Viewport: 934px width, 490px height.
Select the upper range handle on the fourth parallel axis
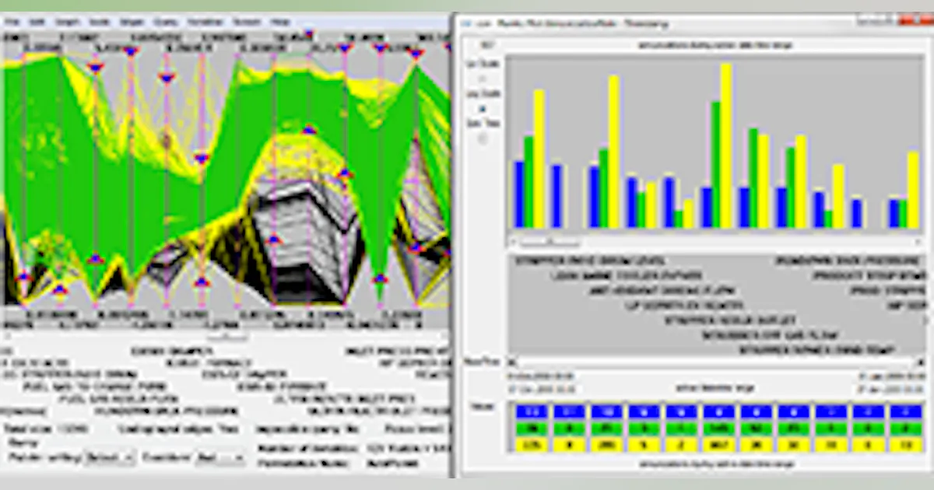(x=131, y=51)
